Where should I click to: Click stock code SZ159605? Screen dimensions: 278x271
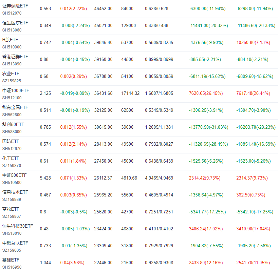tap(12, 250)
